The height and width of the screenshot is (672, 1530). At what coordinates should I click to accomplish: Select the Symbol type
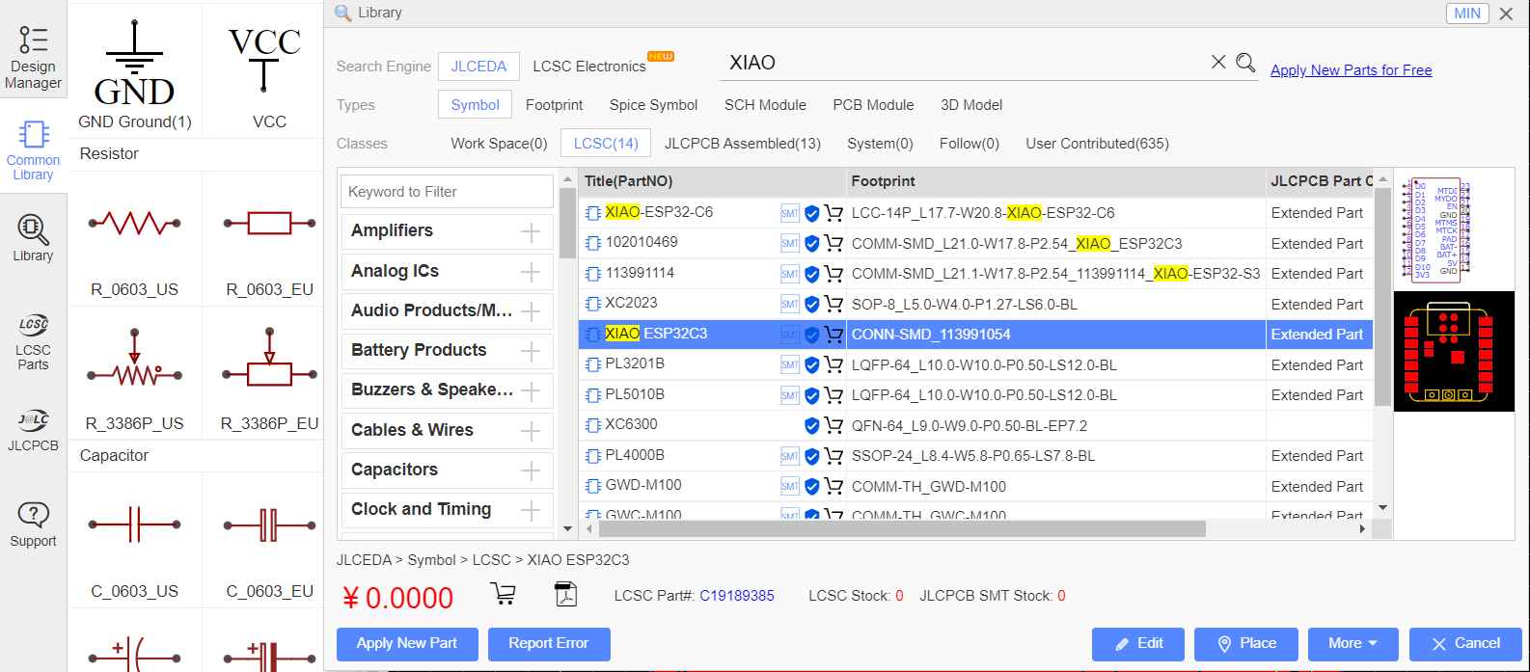476,105
